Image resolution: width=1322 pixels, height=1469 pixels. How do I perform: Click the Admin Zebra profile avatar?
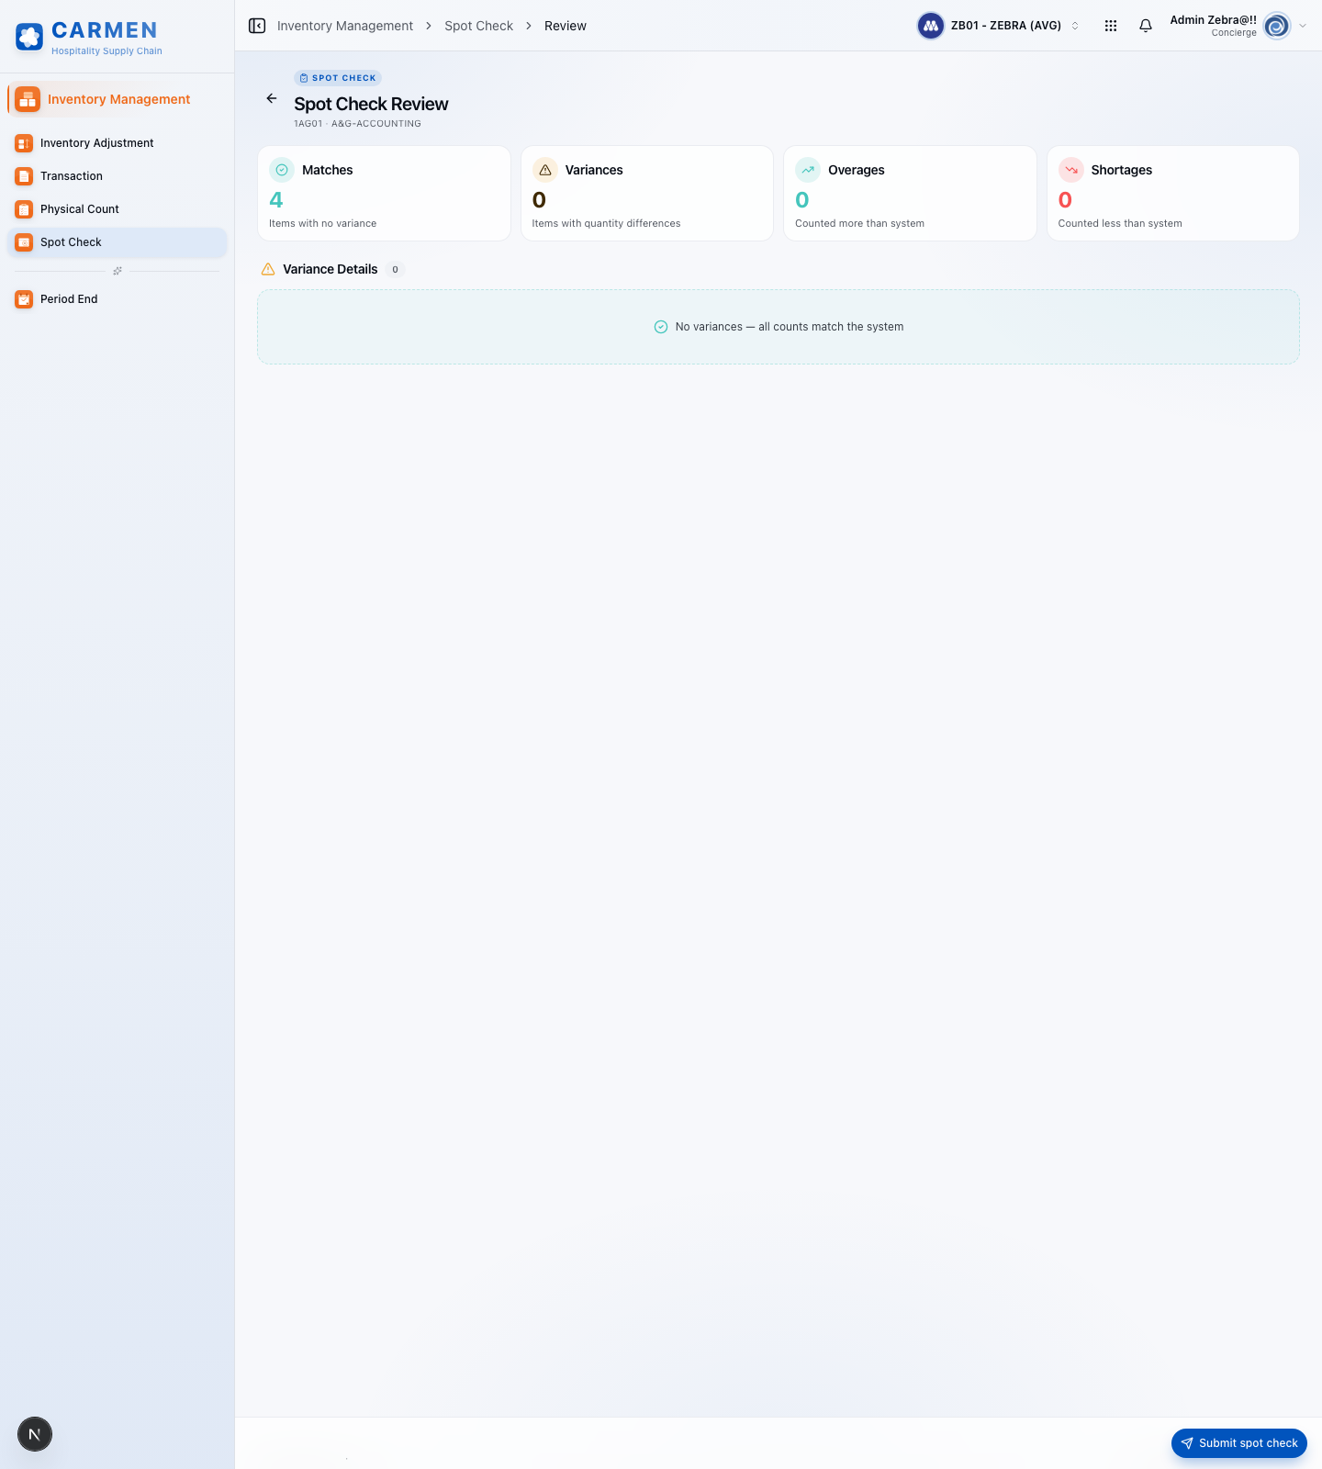pos(1277,26)
